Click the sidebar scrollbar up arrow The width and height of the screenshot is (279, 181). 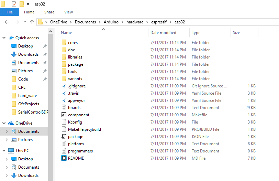click(x=51, y=31)
